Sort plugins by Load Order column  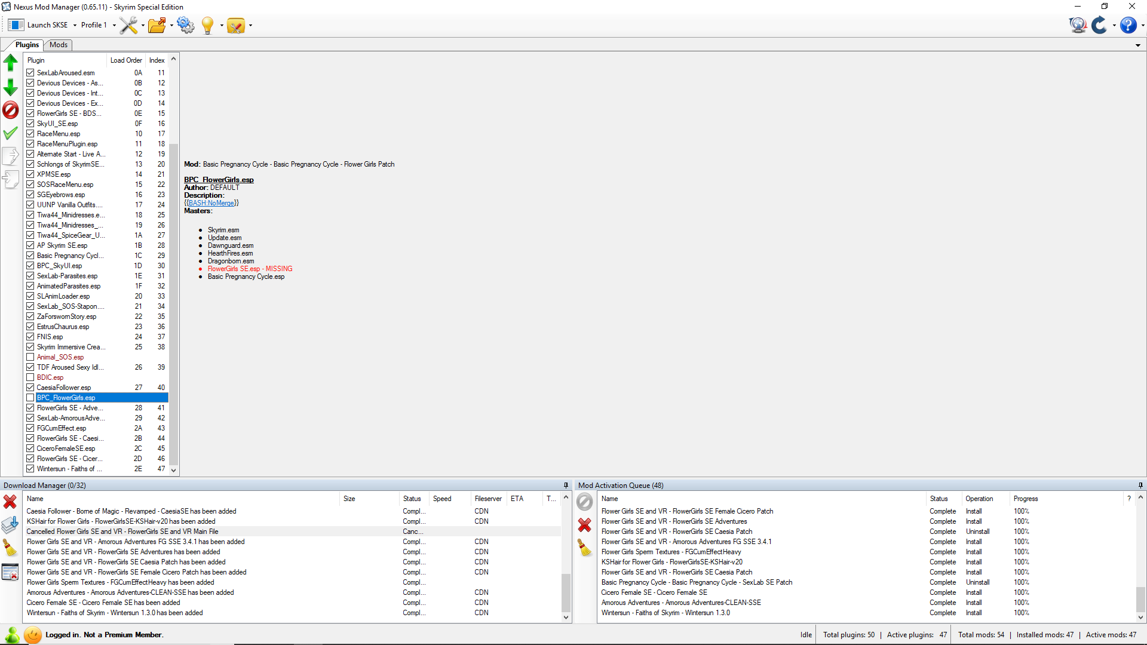pyautogui.click(x=126, y=60)
